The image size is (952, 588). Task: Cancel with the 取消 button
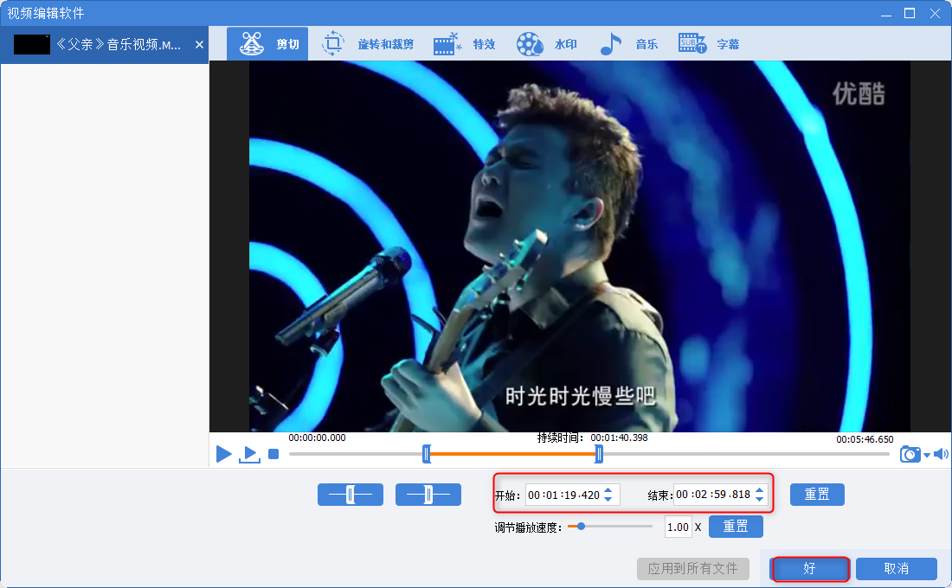pyautogui.click(x=896, y=569)
